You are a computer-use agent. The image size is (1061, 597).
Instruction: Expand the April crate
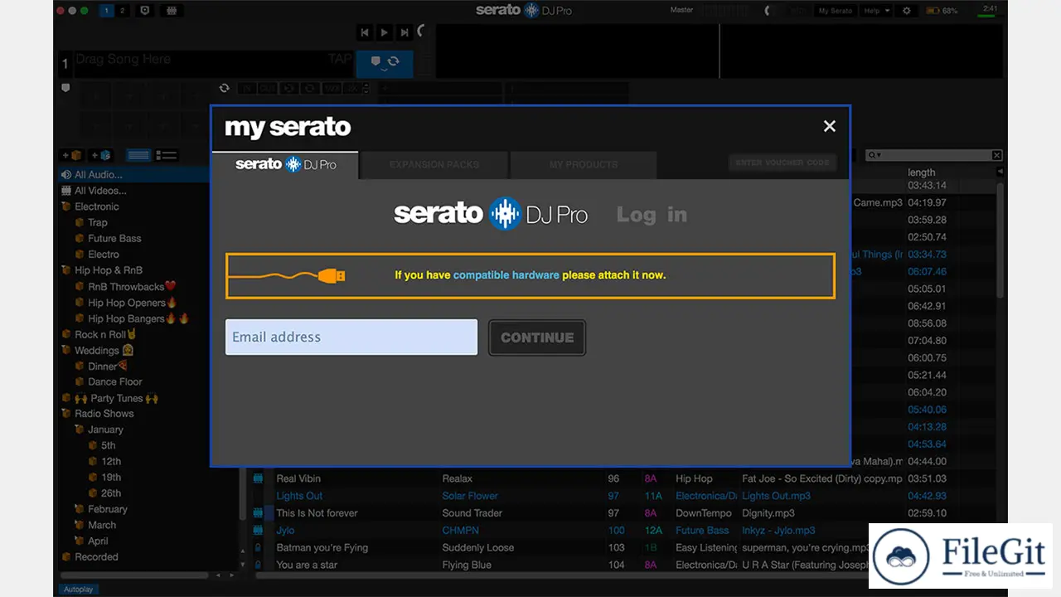(x=80, y=541)
